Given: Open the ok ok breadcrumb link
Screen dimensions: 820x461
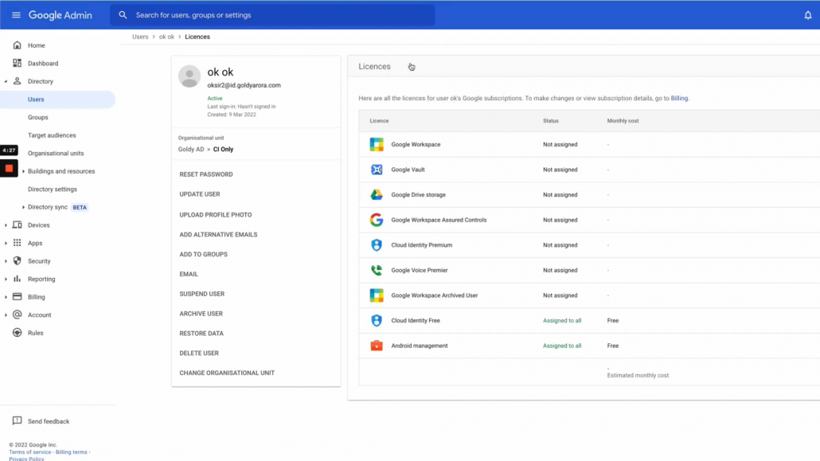Looking at the screenshot, I should tap(167, 37).
